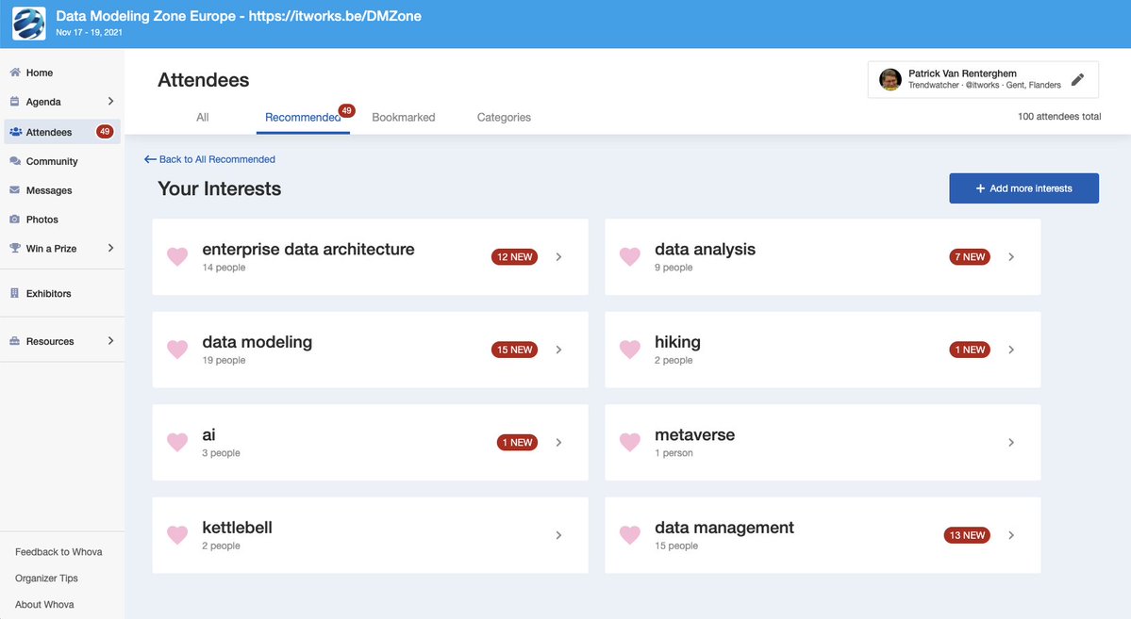Open metaverse chevron arrow
Viewport: 1131px width, 619px height.
click(1011, 443)
